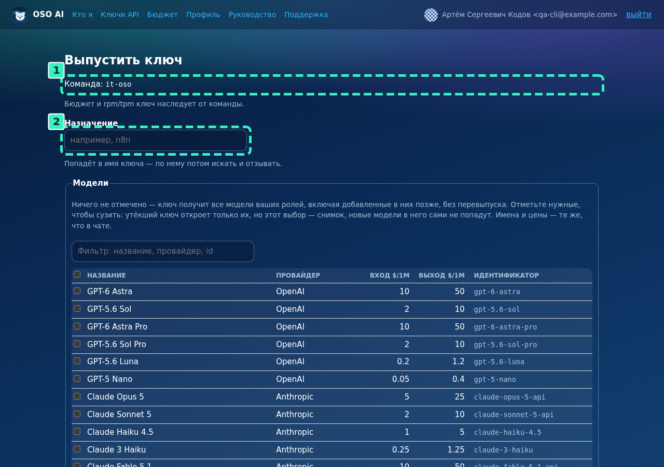Click the OSO AI bear logo

click(x=20, y=15)
